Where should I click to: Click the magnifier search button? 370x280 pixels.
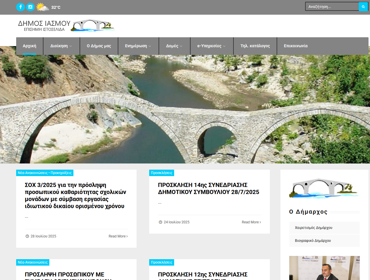point(363,6)
